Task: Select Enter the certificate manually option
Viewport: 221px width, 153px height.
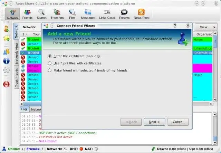Action: pos(74,56)
